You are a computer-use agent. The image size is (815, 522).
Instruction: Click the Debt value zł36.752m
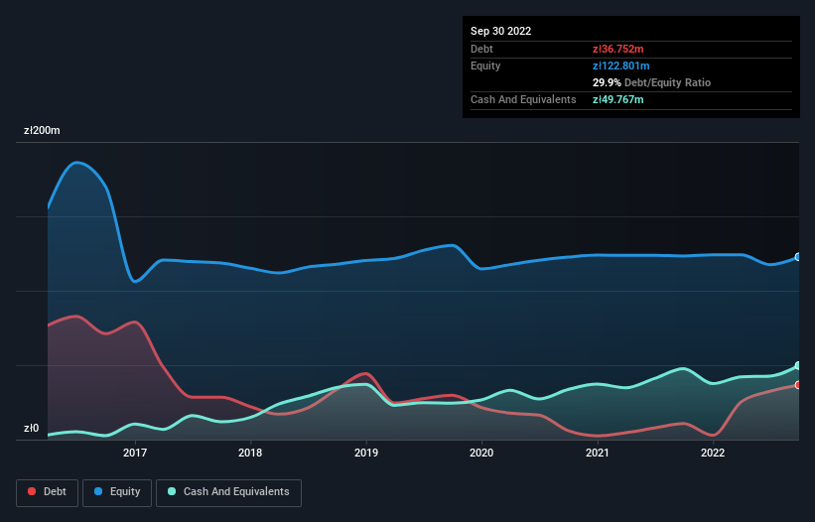click(x=618, y=49)
